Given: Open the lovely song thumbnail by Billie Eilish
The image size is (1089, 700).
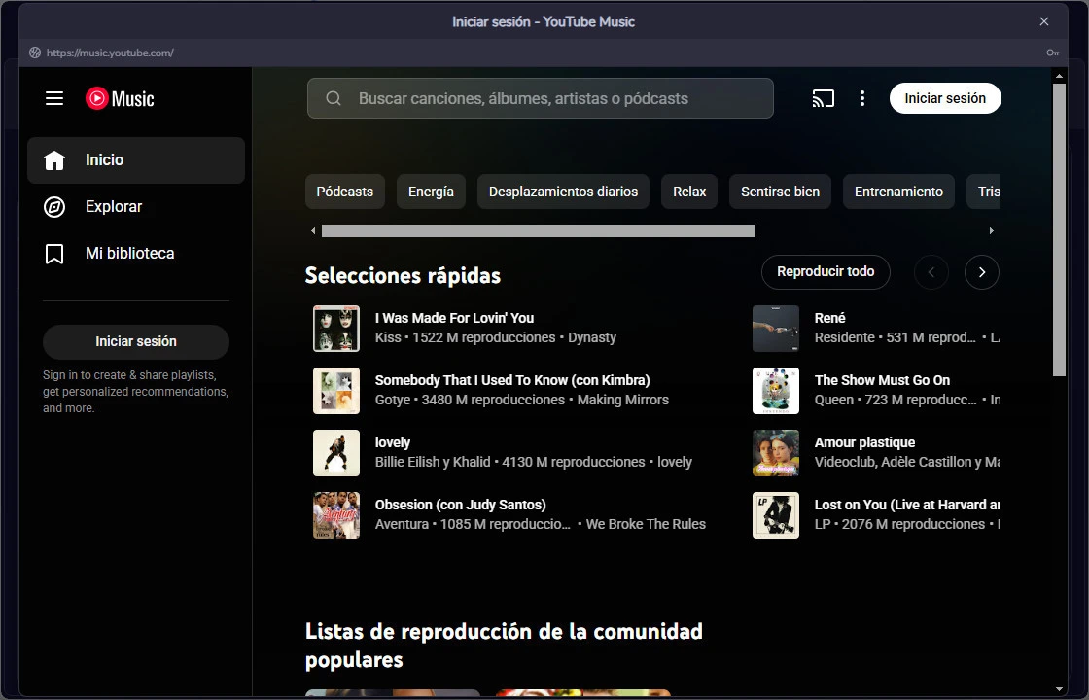Looking at the screenshot, I should click(x=335, y=453).
